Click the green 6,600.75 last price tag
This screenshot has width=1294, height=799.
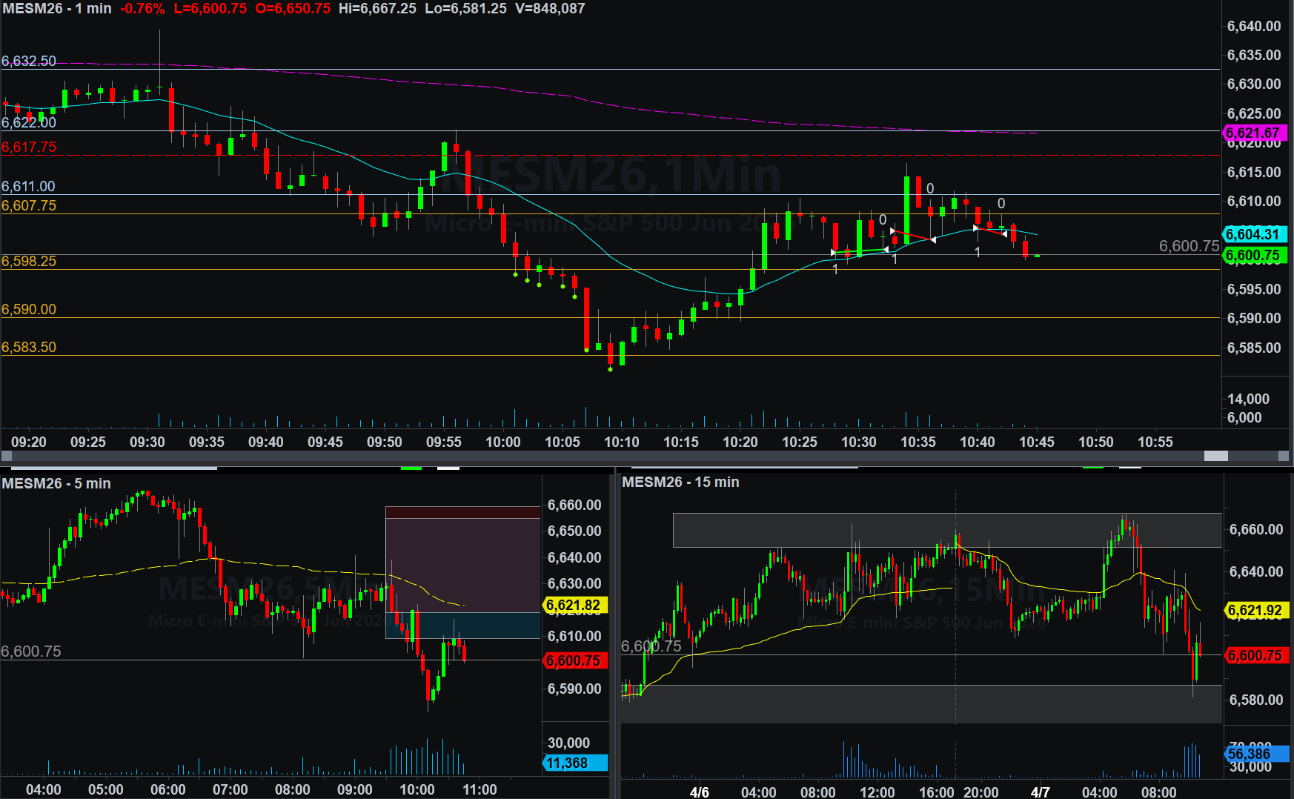1254,256
